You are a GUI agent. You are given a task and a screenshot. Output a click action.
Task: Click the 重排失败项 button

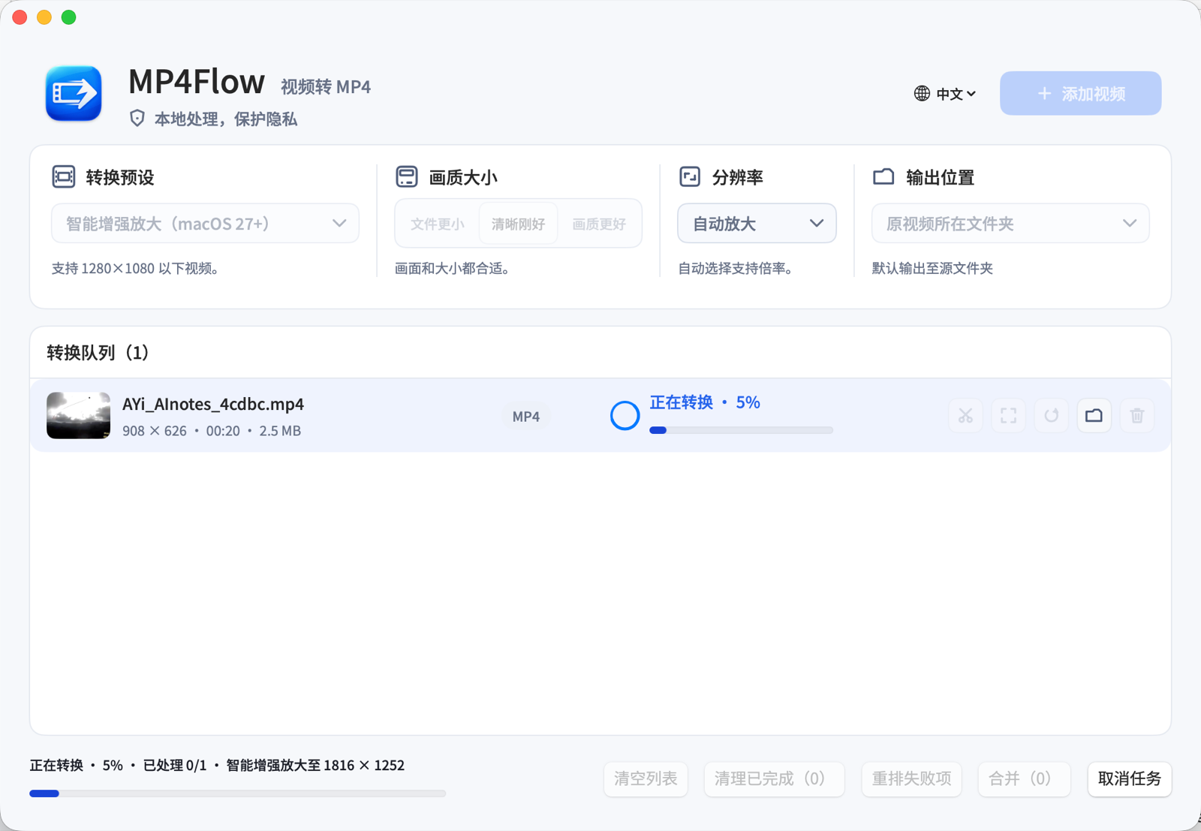click(911, 779)
